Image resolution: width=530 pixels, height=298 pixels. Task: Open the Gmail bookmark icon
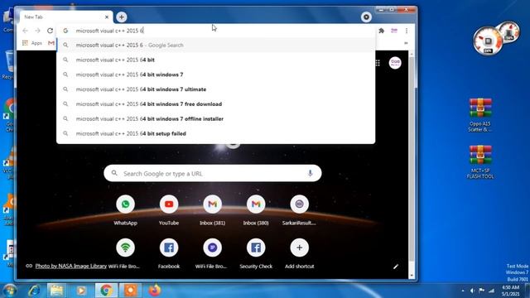pos(51,43)
